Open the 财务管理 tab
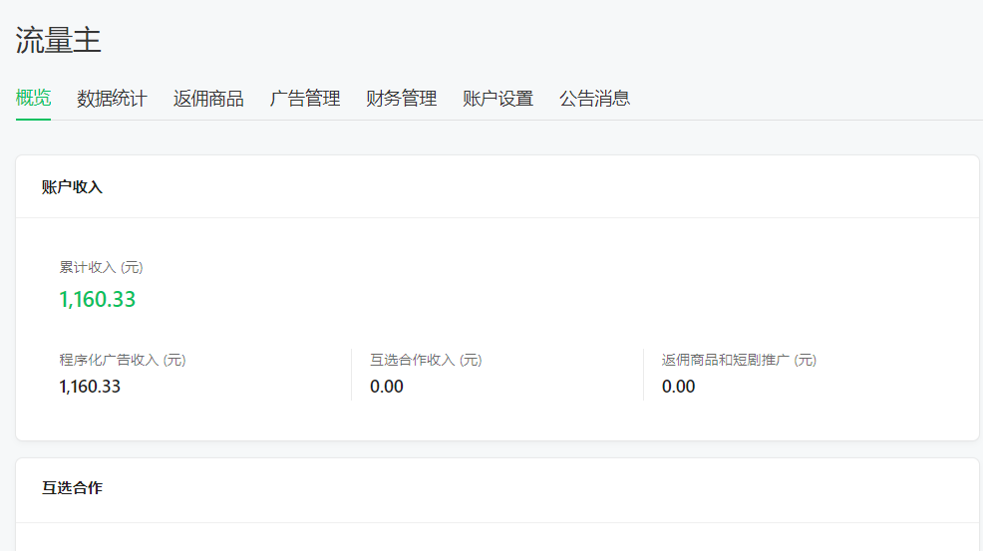Viewport: 983px width, 551px height. tap(401, 99)
